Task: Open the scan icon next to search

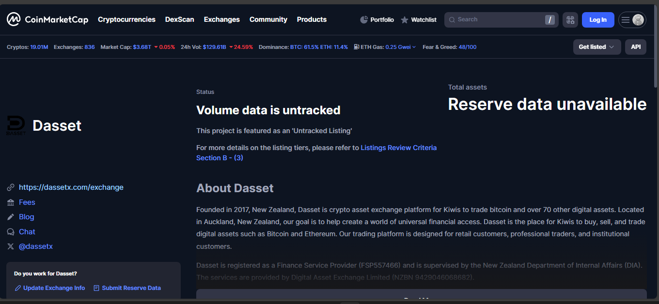Action: pos(570,20)
